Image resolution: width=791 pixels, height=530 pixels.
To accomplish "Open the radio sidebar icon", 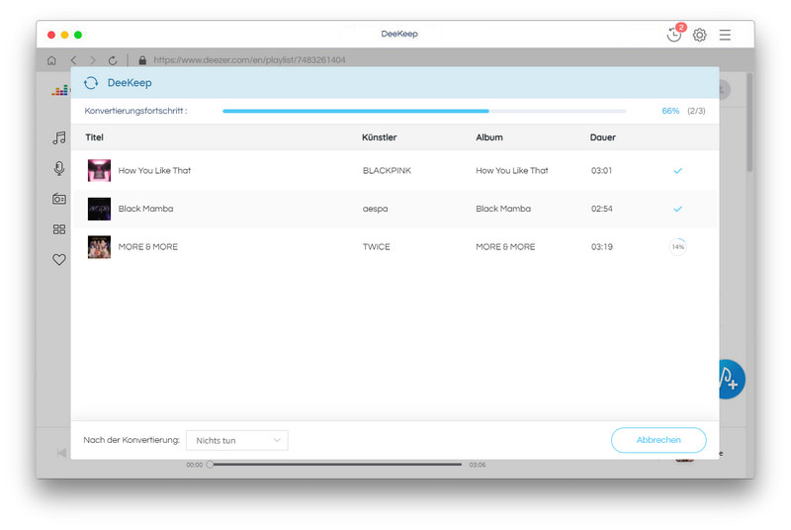I will (x=59, y=199).
